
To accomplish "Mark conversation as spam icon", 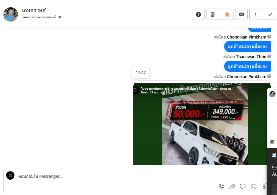I will (x=198, y=14).
